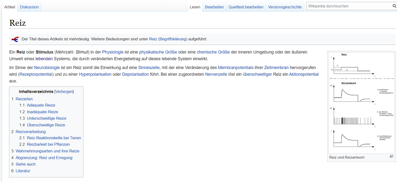Go to 2.2 Reizbarkeit bei Pflanzen
The width and height of the screenshot is (397, 182).
click(48, 144)
